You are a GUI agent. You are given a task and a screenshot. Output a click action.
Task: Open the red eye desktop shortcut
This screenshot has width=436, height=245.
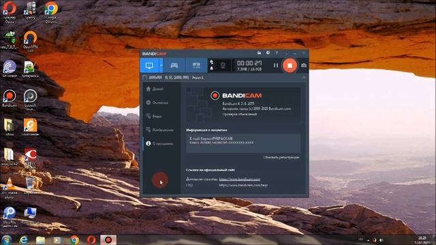pos(30,158)
